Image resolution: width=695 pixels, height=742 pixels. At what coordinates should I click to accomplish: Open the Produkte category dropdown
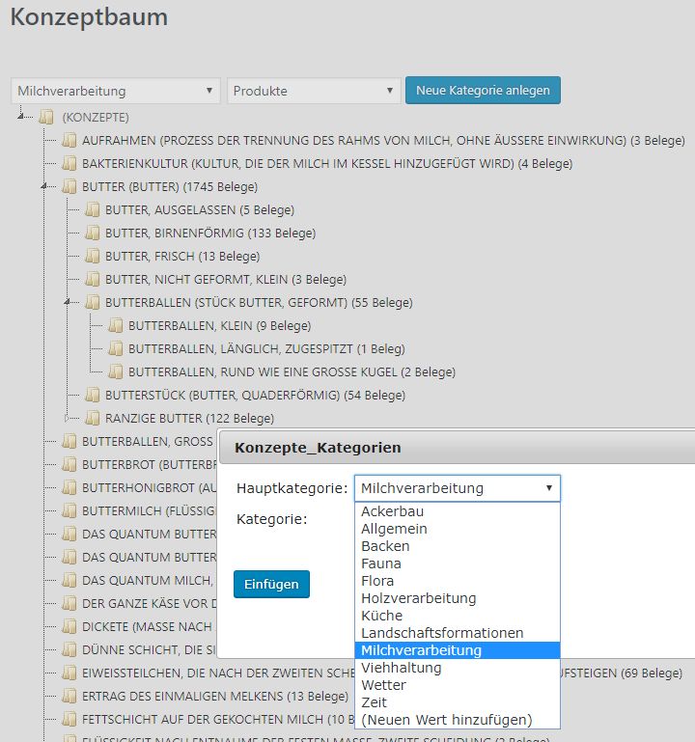coord(314,91)
